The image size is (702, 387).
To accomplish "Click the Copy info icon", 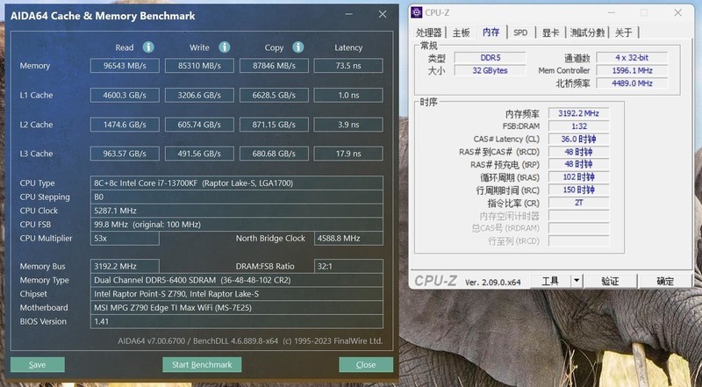I will [x=298, y=47].
